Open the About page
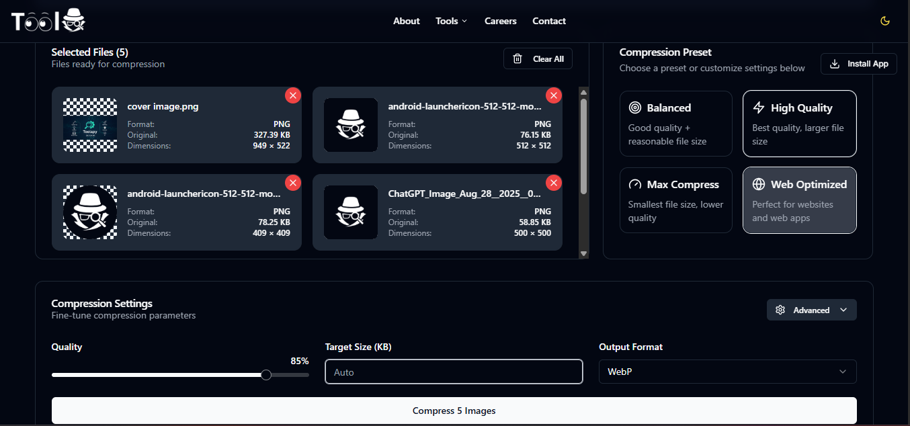The width and height of the screenshot is (910, 426). [x=406, y=21]
